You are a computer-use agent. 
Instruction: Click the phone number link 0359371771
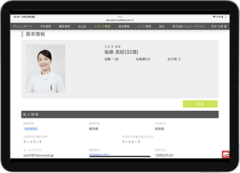[99, 155]
